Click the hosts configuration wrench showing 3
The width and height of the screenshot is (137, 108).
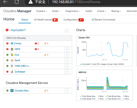click(46, 44)
